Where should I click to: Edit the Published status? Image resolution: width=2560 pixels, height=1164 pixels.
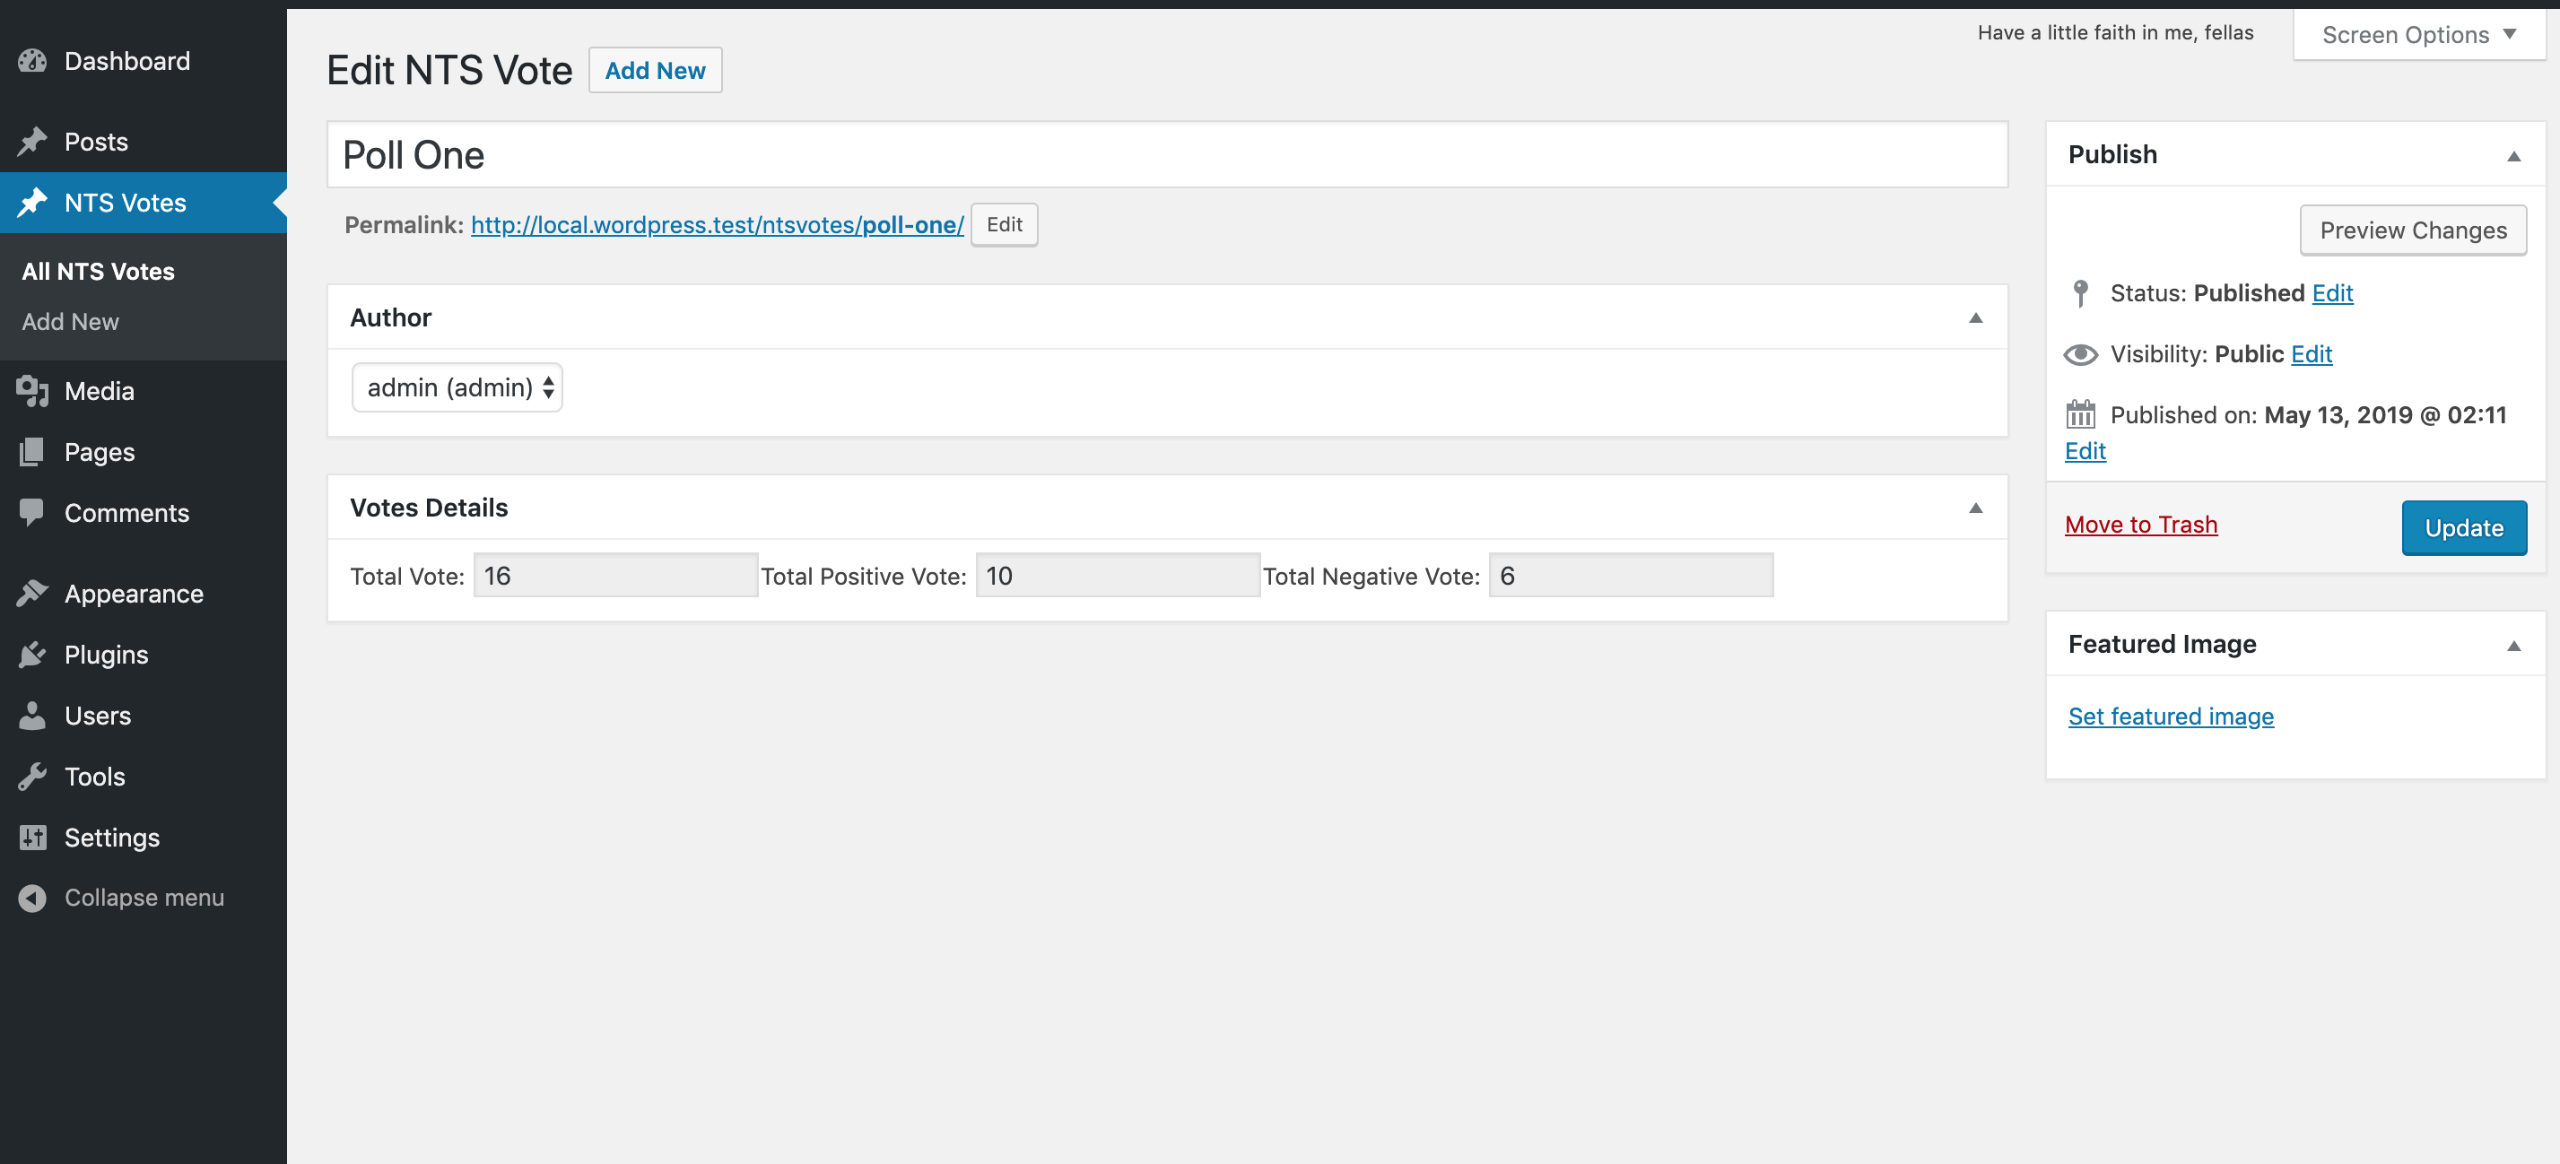pos(2332,293)
